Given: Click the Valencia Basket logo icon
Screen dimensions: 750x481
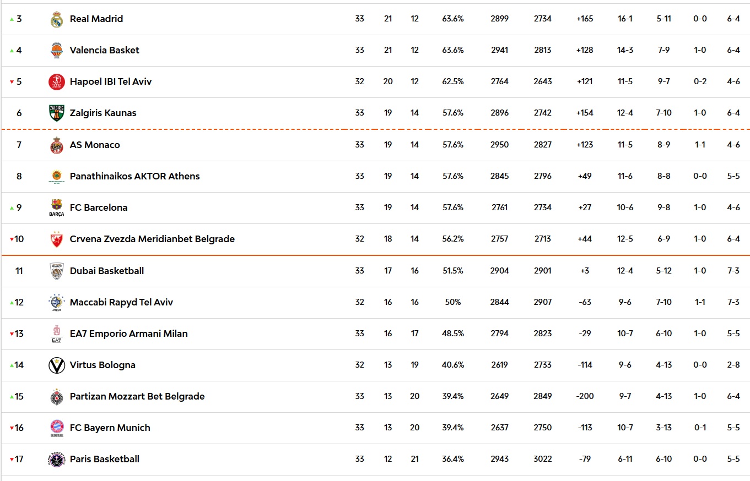Looking at the screenshot, I should (x=57, y=51).
